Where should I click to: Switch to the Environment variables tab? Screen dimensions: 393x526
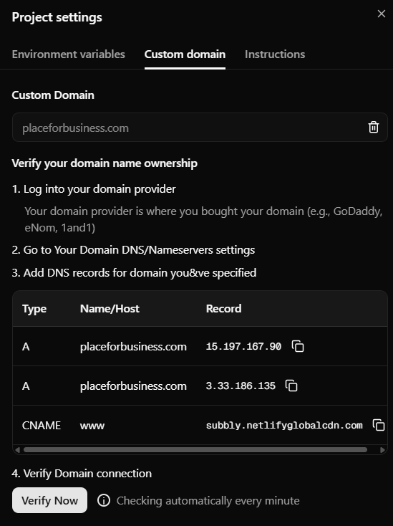[68, 54]
